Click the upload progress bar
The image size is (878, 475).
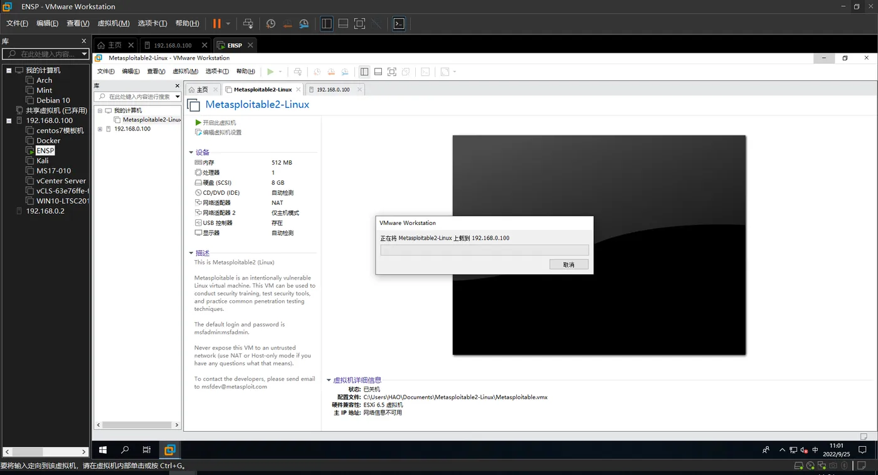point(485,250)
